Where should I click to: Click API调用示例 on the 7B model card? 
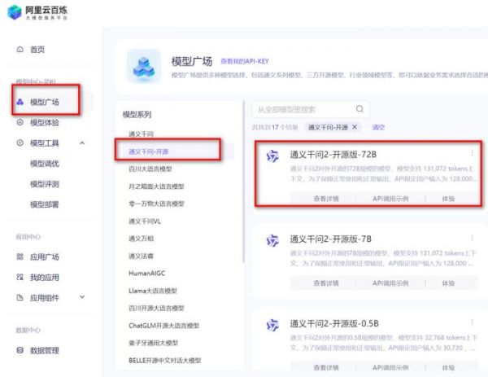[390, 283]
